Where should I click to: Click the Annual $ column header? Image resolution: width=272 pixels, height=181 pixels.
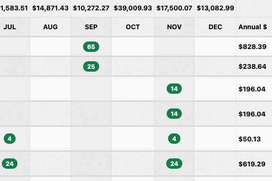point(253,27)
